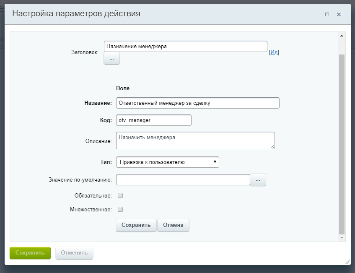
Task: Click the collapse square icon in dialog titlebar
Action: (326, 14)
